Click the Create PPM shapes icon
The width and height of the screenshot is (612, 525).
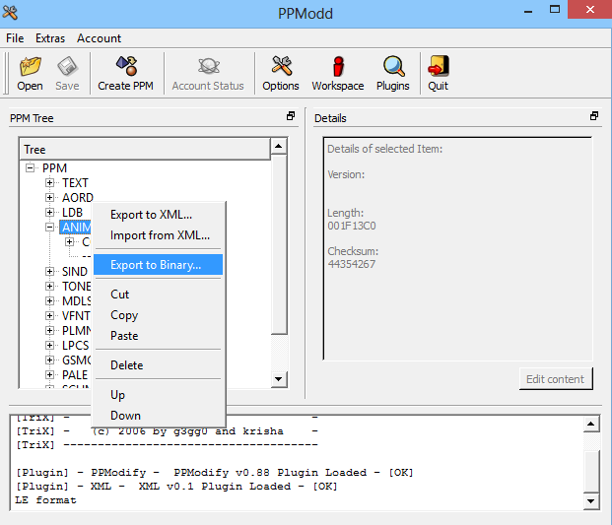pyautogui.click(x=126, y=66)
